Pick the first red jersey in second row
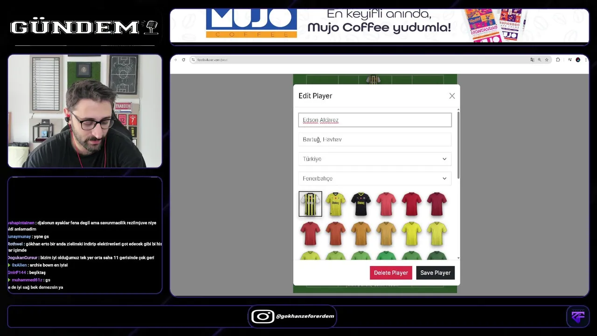597x336 pixels. pos(311,233)
